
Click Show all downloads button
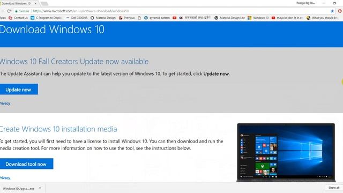pos(334,188)
